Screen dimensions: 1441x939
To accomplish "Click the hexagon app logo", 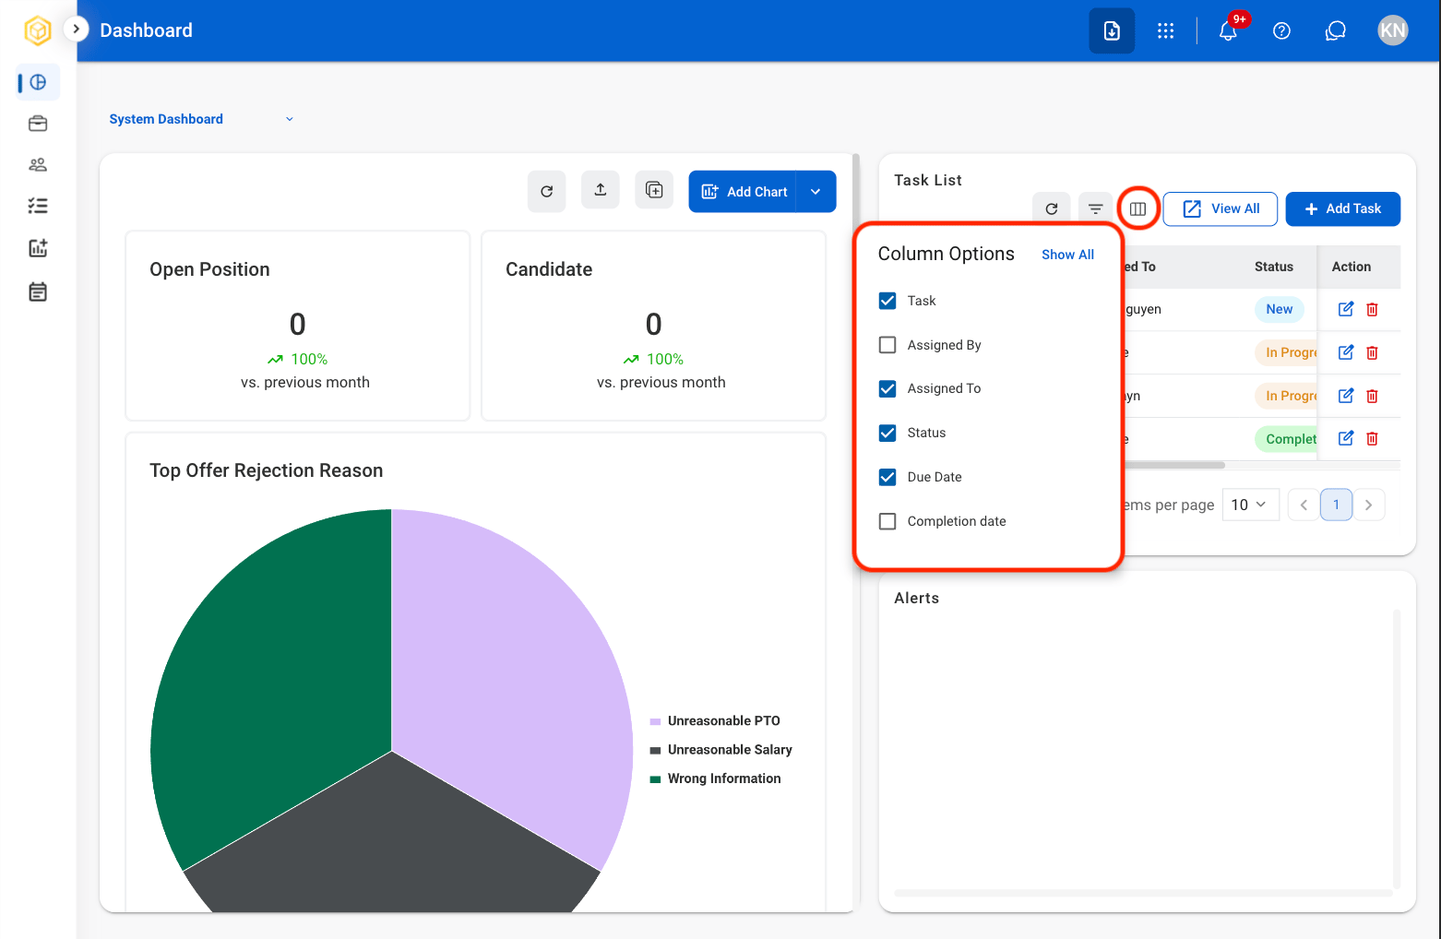I will [x=38, y=30].
